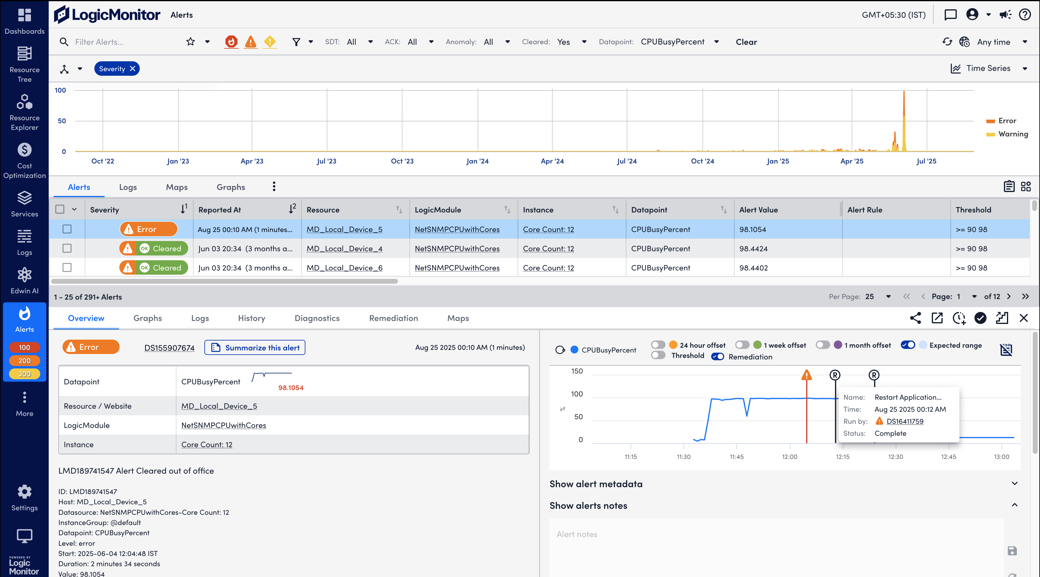This screenshot has height=577, width=1040.
Task: Filter by warning severity diamond icon
Action: [x=270, y=41]
